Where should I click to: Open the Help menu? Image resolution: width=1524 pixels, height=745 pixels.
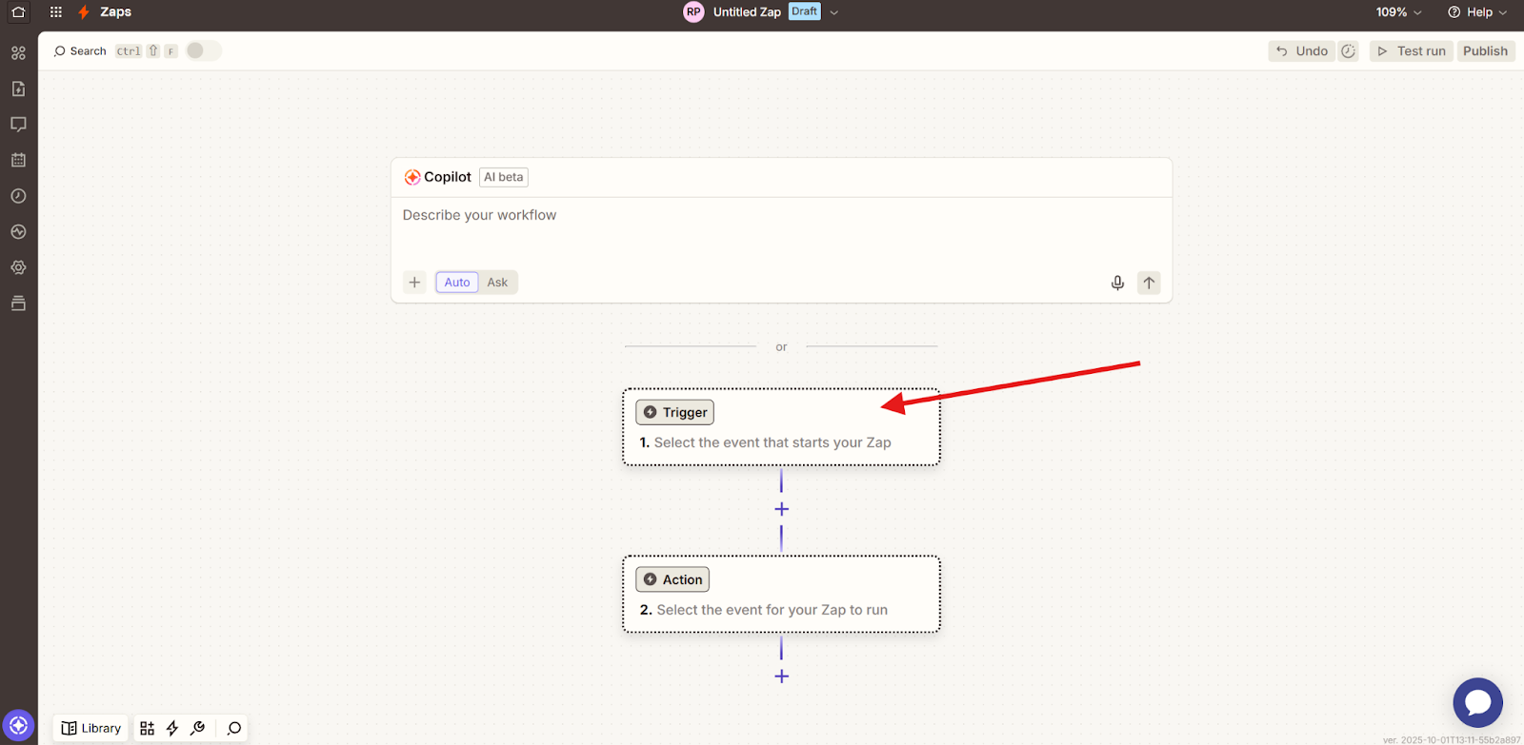1477,12
